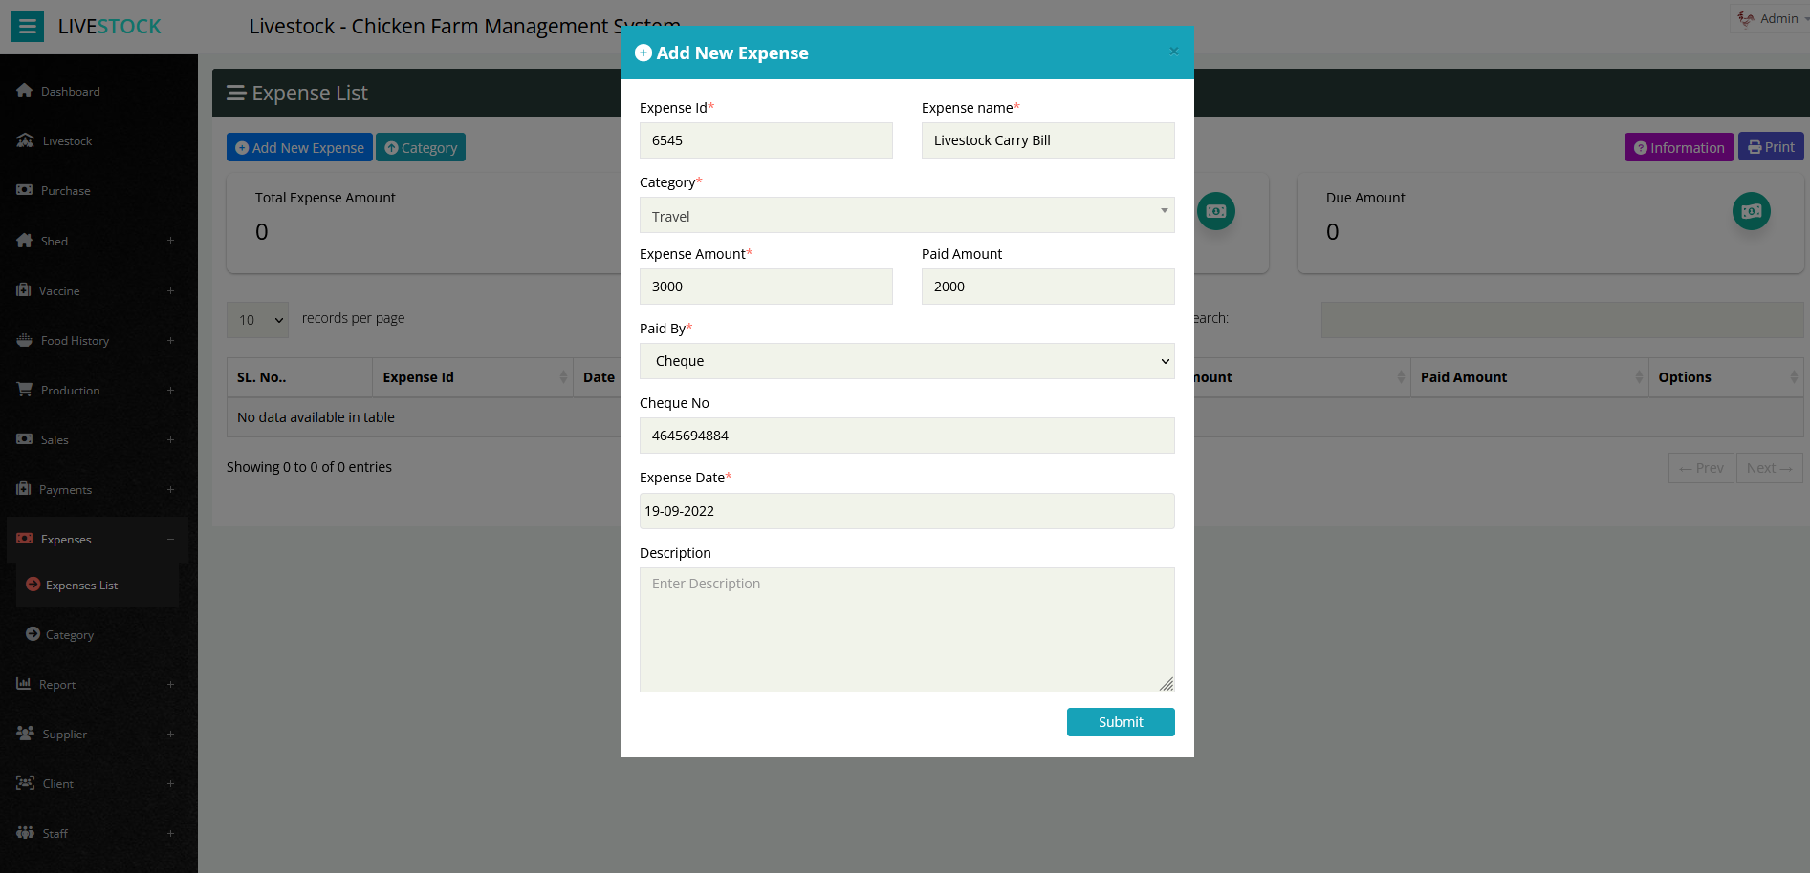Viewport: 1810px width, 873px height.
Task: Open the Category submenu item in sidebar
Action: tap(69, 635)
